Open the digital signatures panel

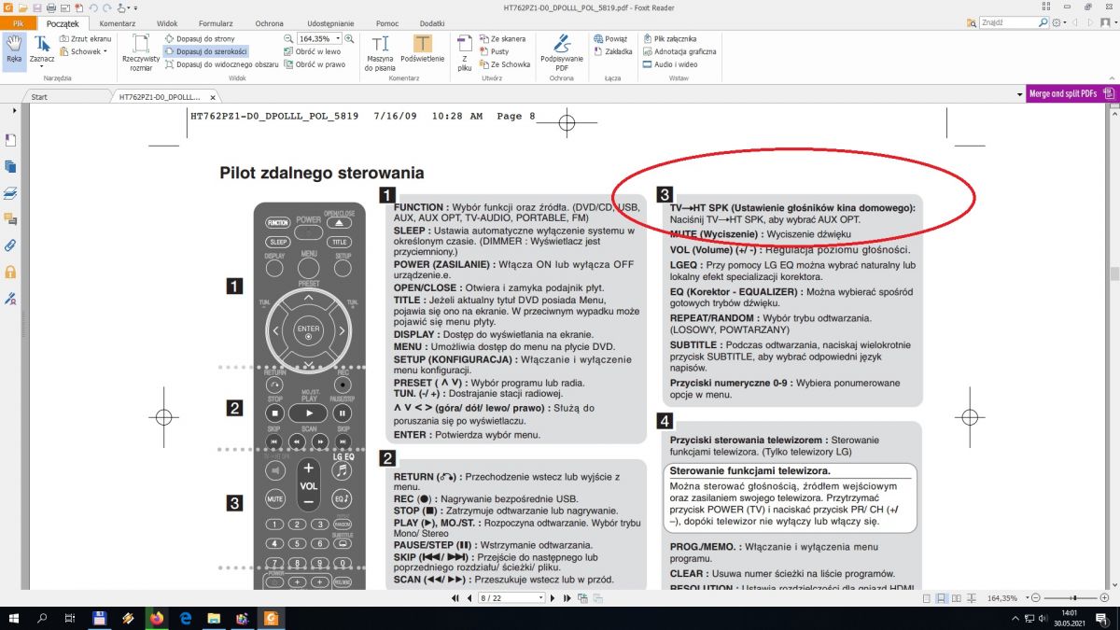pyautogui.click(x=10, y=299)
